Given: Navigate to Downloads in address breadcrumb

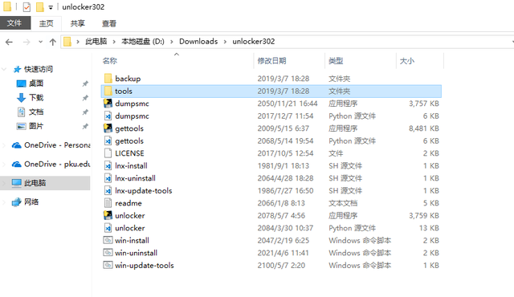Looking at the screenshot, I should (x=198, y=42).
